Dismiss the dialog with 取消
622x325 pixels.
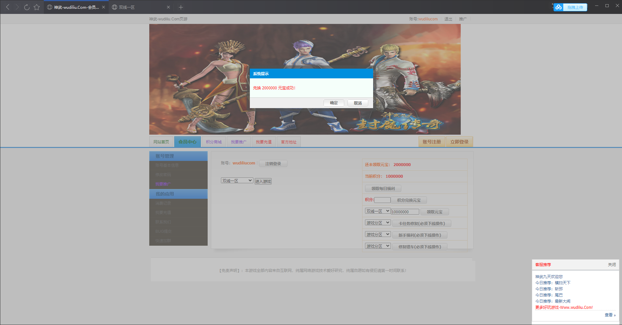point(358,103)
